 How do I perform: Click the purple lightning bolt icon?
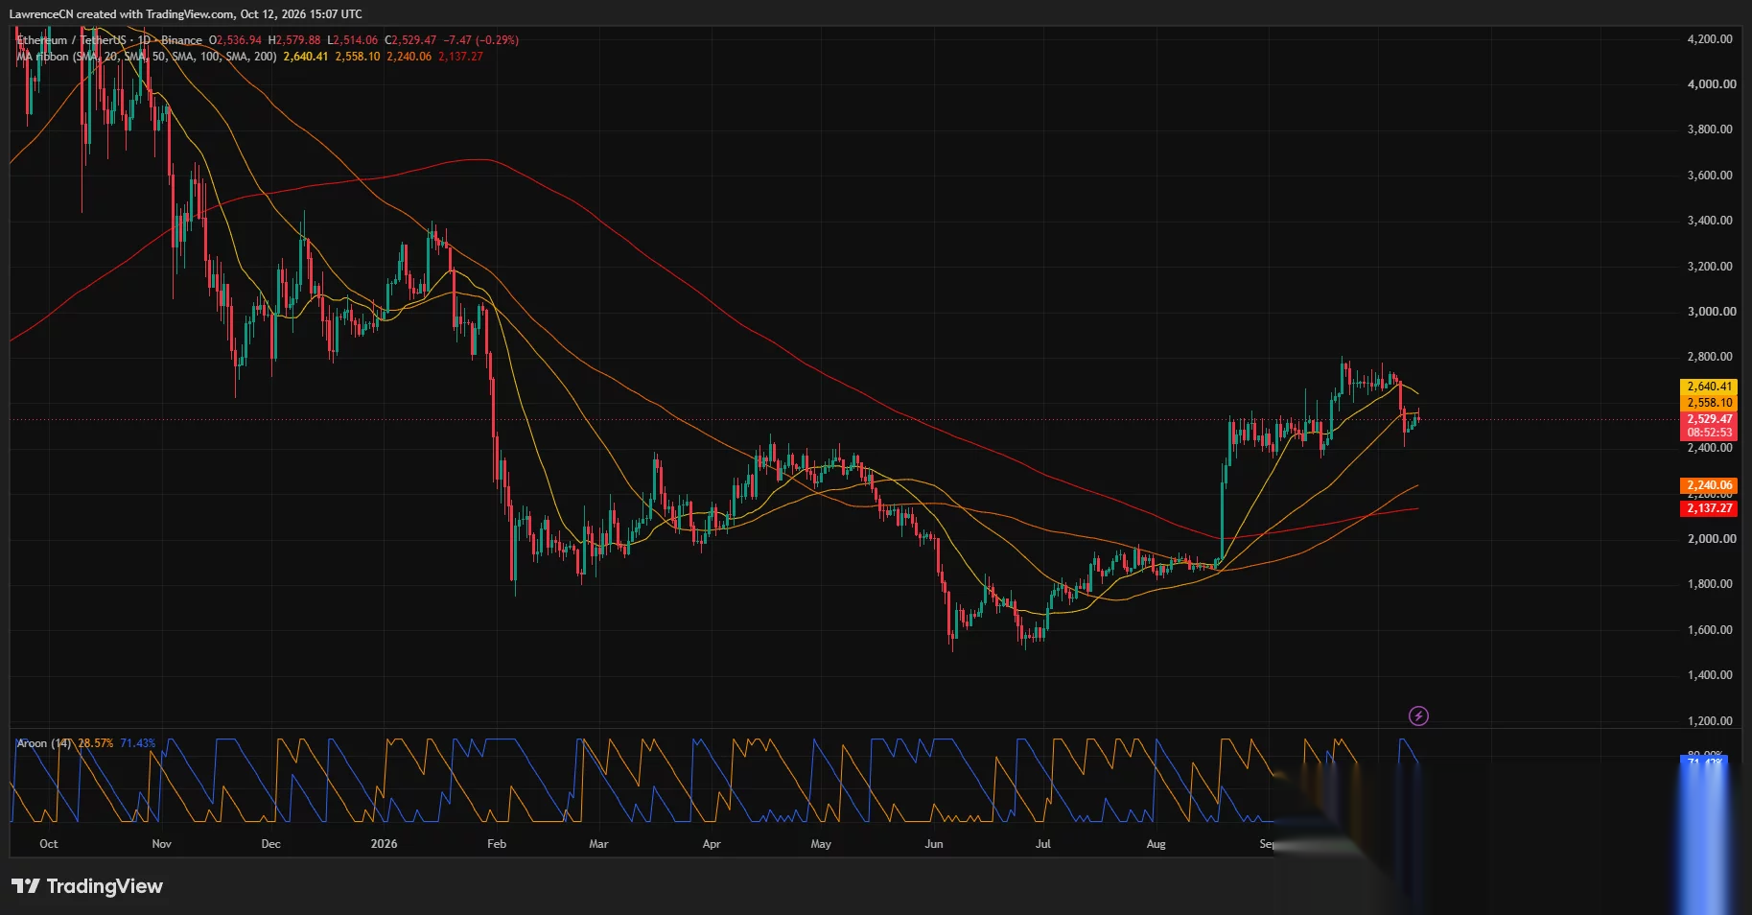tap(1418, 716)
